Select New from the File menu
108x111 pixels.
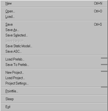[x=54, y=4]
